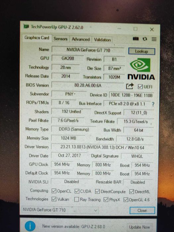Open the Validation tab
This screenshot has height=232, width=174.
tap(102, 40)
